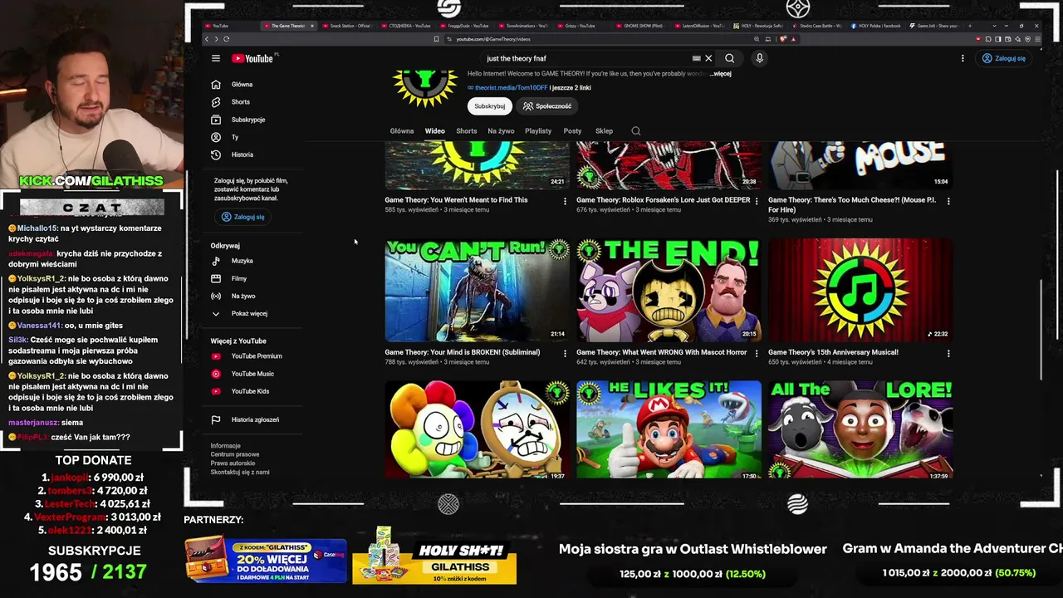Open 'Prawa autorskie' footer link
1063x598 pixels.
point(233,463)
